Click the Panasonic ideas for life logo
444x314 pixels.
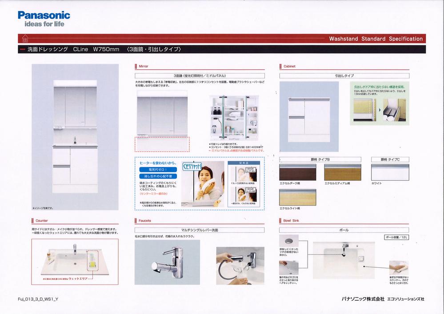[44, 19]
